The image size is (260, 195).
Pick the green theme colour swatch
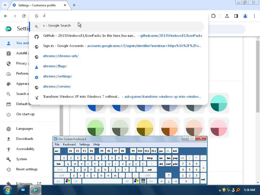95,128
